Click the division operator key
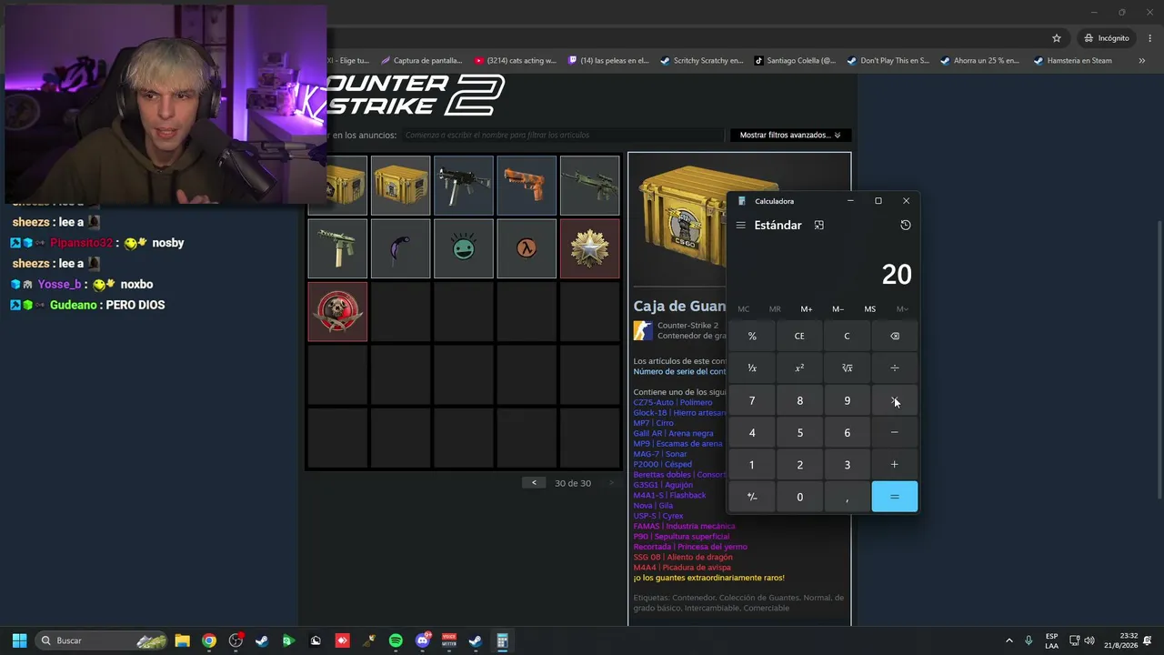Viewport: 1164px width, 655px height. (x=895, y=368)
